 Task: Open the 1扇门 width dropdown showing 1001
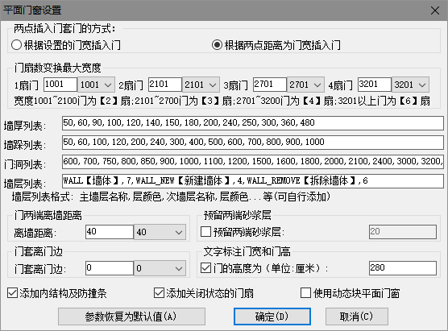tap(96, 85)
